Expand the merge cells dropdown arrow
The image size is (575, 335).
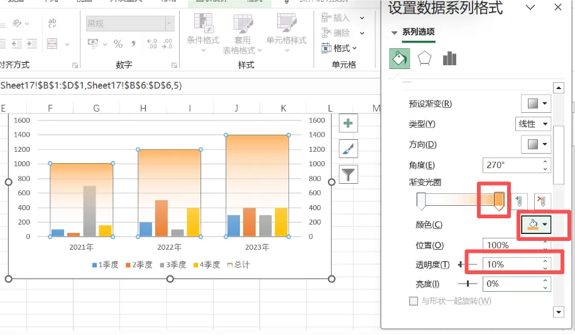[67, 45]
